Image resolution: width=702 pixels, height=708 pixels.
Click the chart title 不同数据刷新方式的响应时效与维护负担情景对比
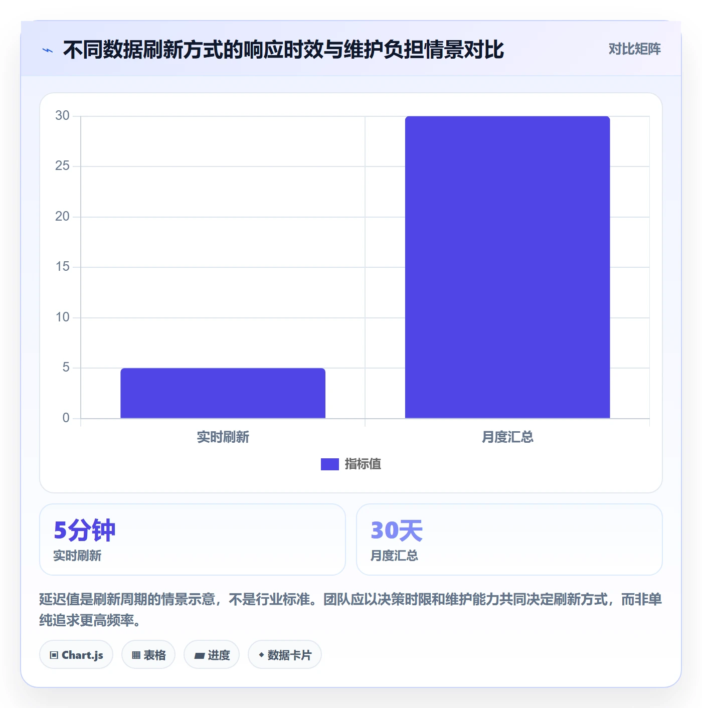coord(283,50)
